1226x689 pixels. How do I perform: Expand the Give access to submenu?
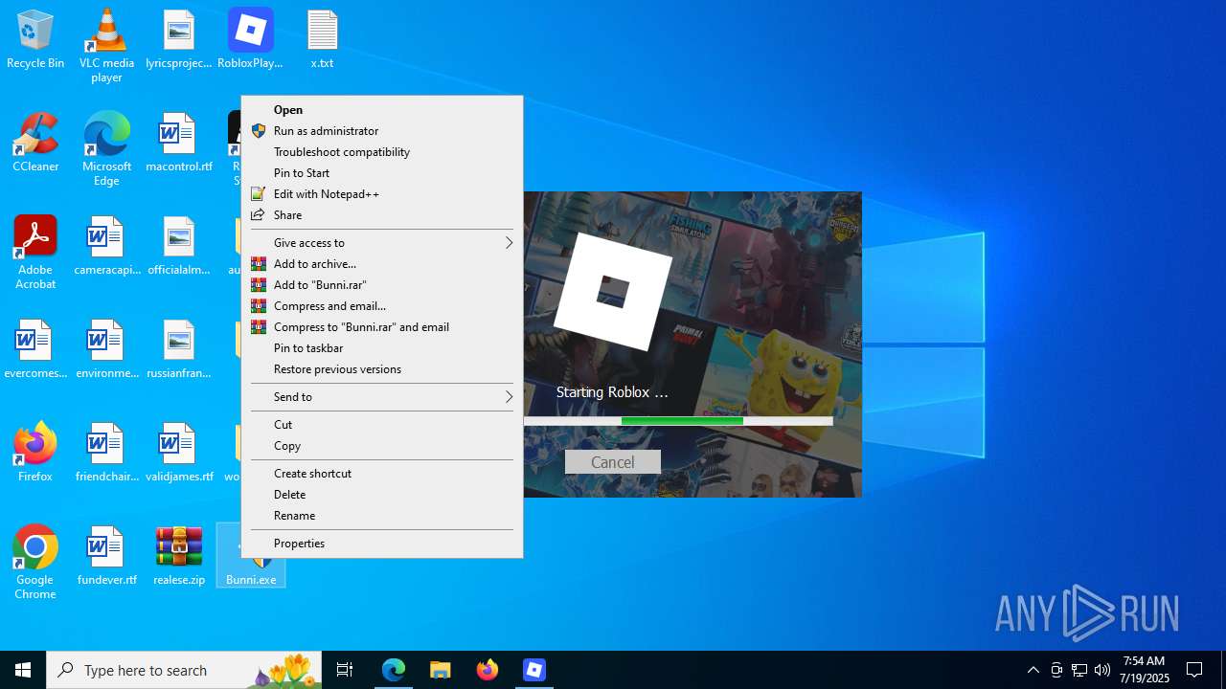click(381, 243)
